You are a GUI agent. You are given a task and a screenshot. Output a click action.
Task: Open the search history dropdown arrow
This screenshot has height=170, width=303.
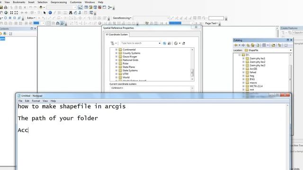[160, 43]
